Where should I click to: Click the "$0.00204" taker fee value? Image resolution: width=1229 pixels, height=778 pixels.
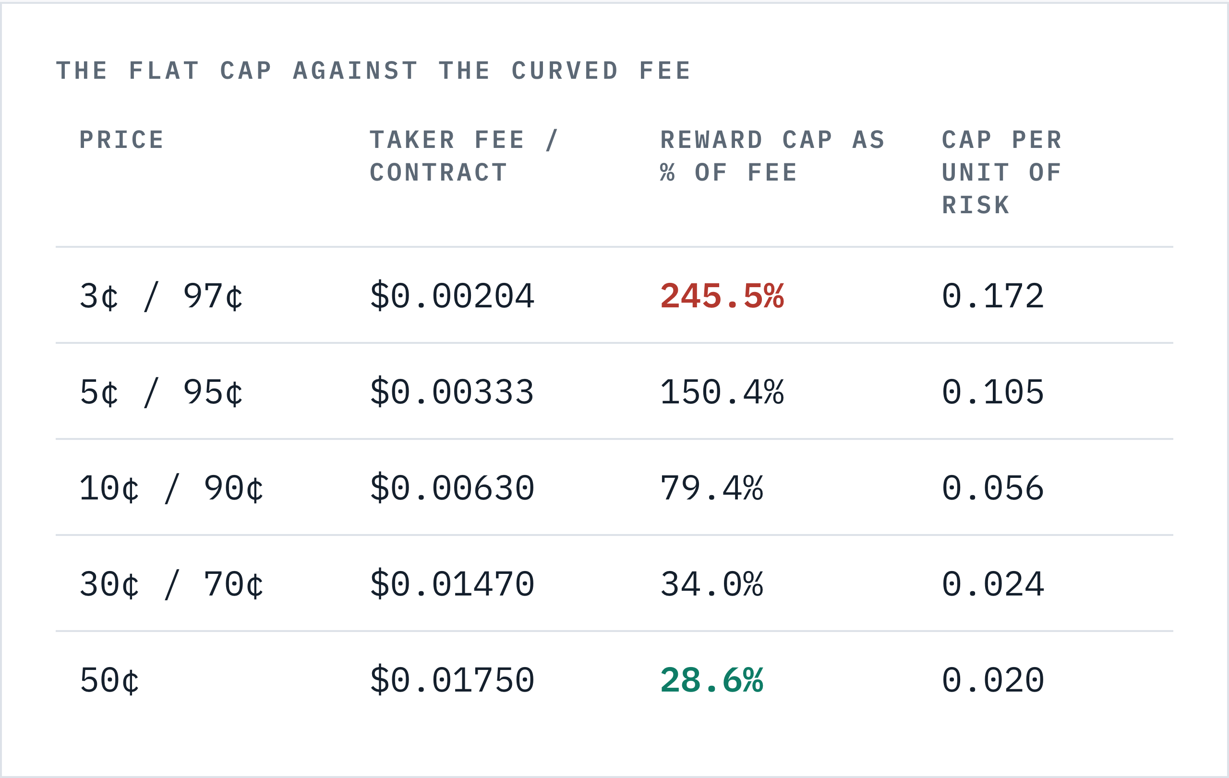(x=452, y=296)
